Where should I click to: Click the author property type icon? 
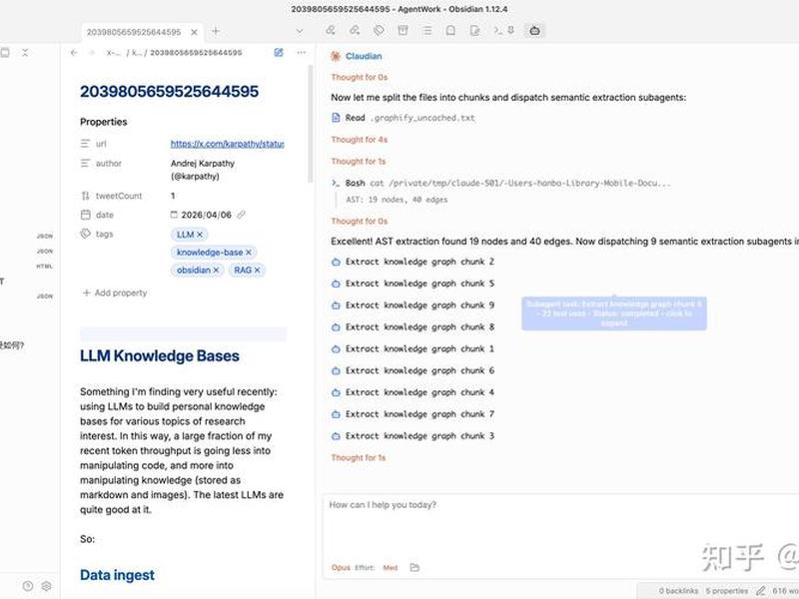[x=85, y=163]
